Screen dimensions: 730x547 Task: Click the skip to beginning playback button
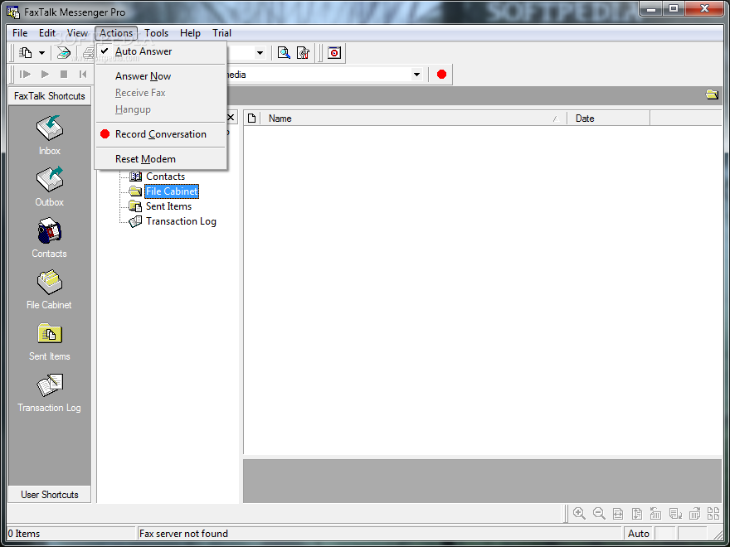click(x=83, y=75)
